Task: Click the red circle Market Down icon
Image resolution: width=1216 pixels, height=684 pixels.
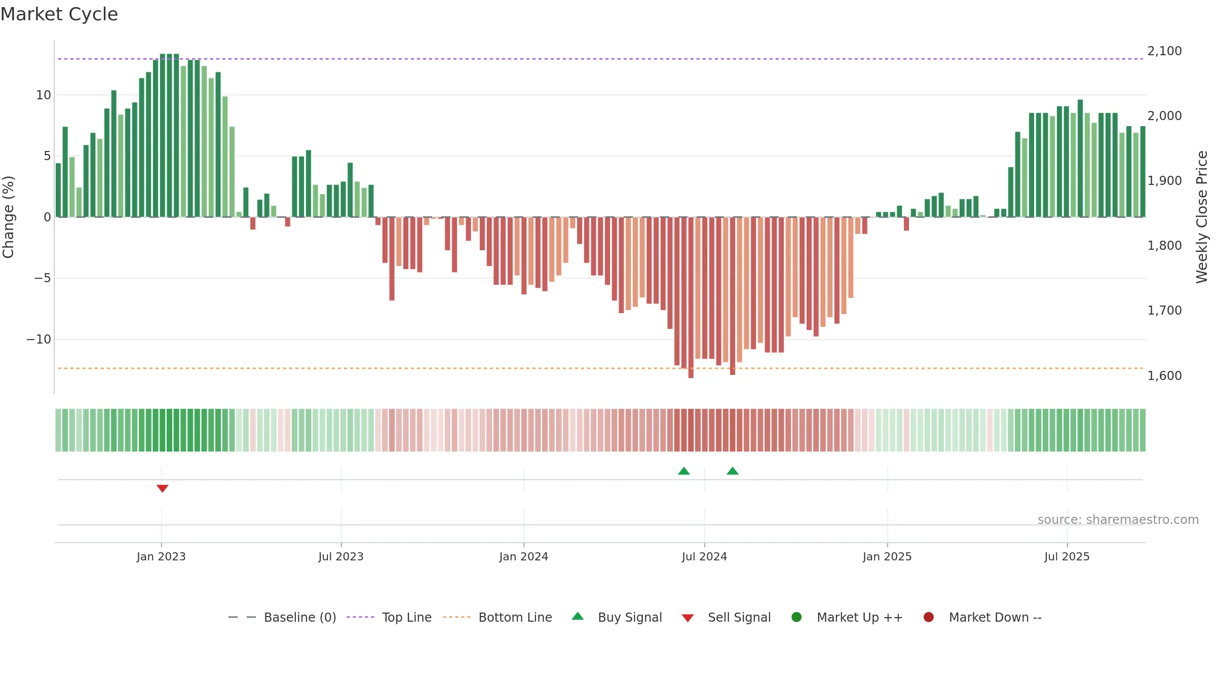Action: [x=929, y=617]
